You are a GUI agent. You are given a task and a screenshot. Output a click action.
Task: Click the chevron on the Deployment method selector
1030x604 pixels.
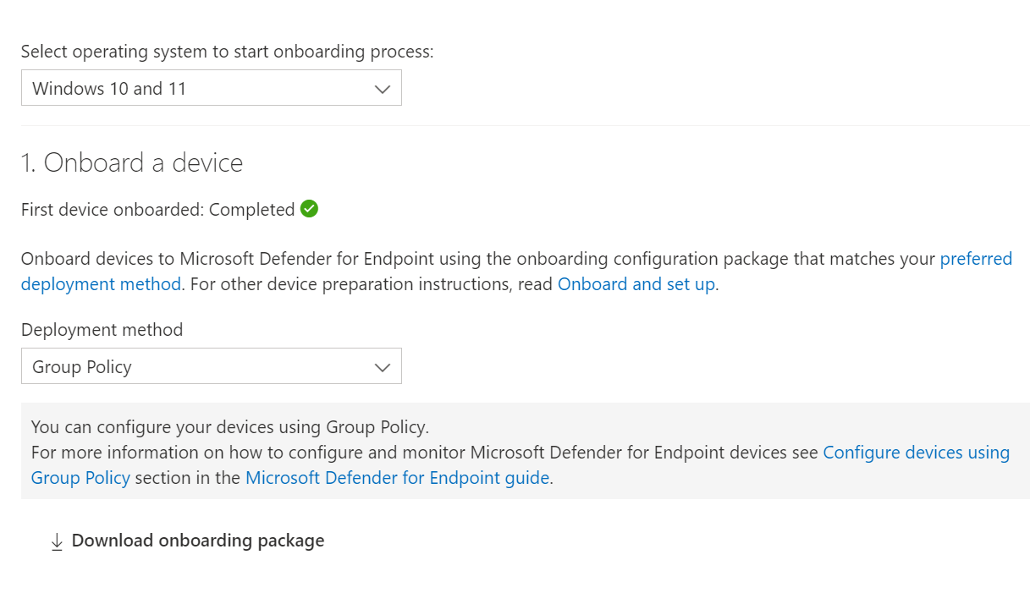[x=383, y=365]
